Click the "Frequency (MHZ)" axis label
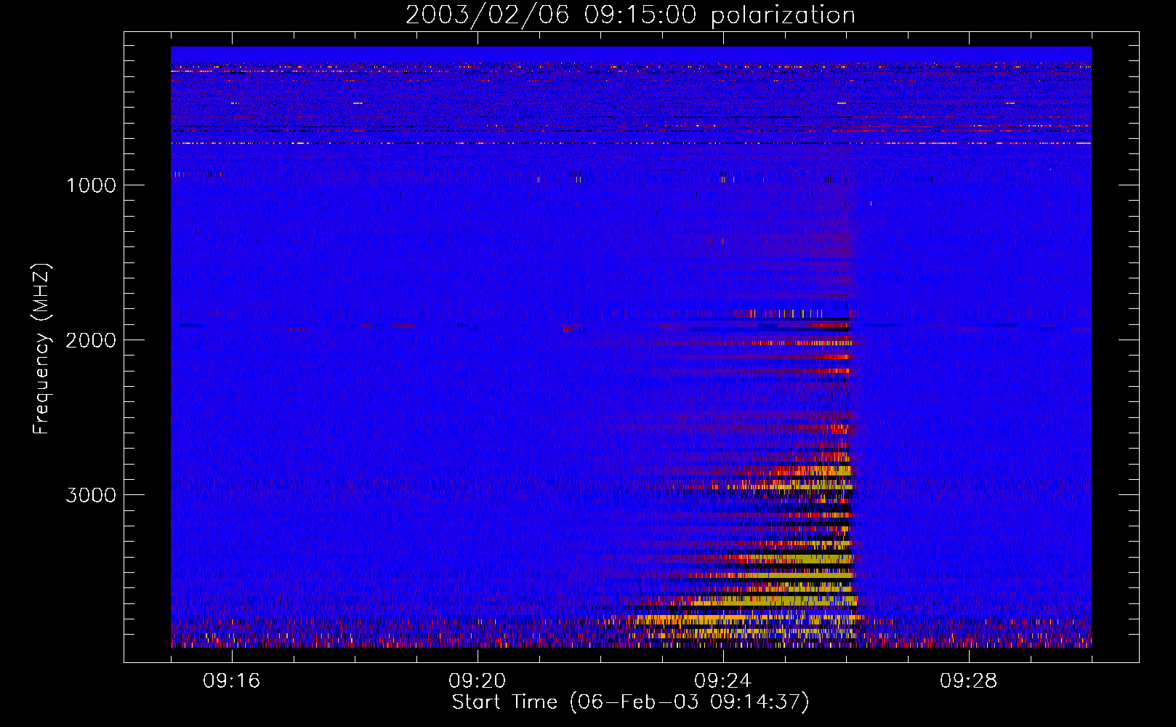Viewport: 1176px width, 727px height. pos(41,349)
